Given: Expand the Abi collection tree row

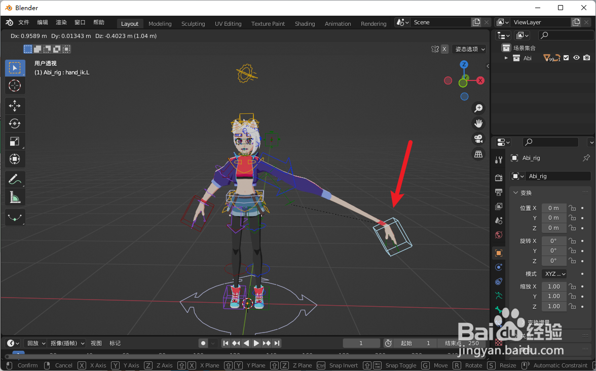Looking at the screenshot, I should [x=506, y=58].
